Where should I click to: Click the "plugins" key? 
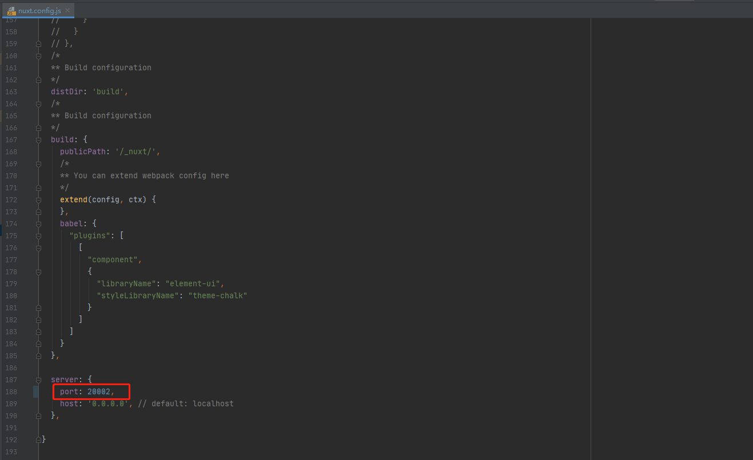(90, 235)
